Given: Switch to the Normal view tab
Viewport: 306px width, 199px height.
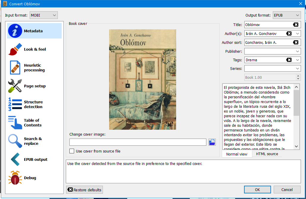Looking at the screenshot, I should [x=237, y=154].
